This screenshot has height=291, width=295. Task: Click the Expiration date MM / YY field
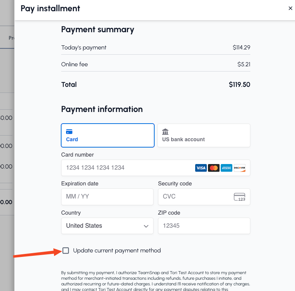(x=107, y=197)
